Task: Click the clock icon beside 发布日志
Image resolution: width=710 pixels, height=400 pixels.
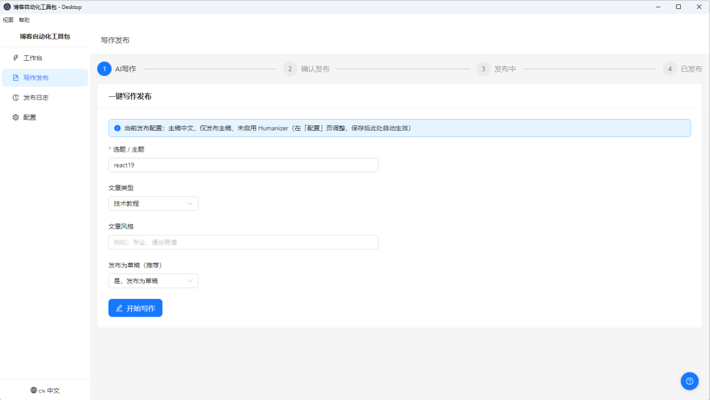Action: point(16,98)
